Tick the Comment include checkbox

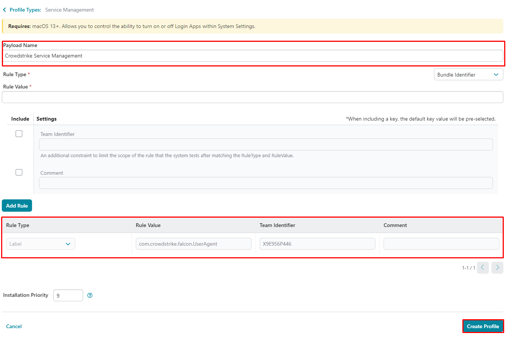click(19, 172)
